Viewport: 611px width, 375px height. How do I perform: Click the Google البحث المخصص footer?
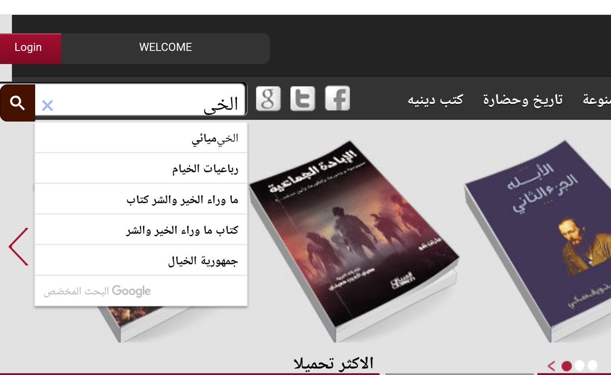97,291
